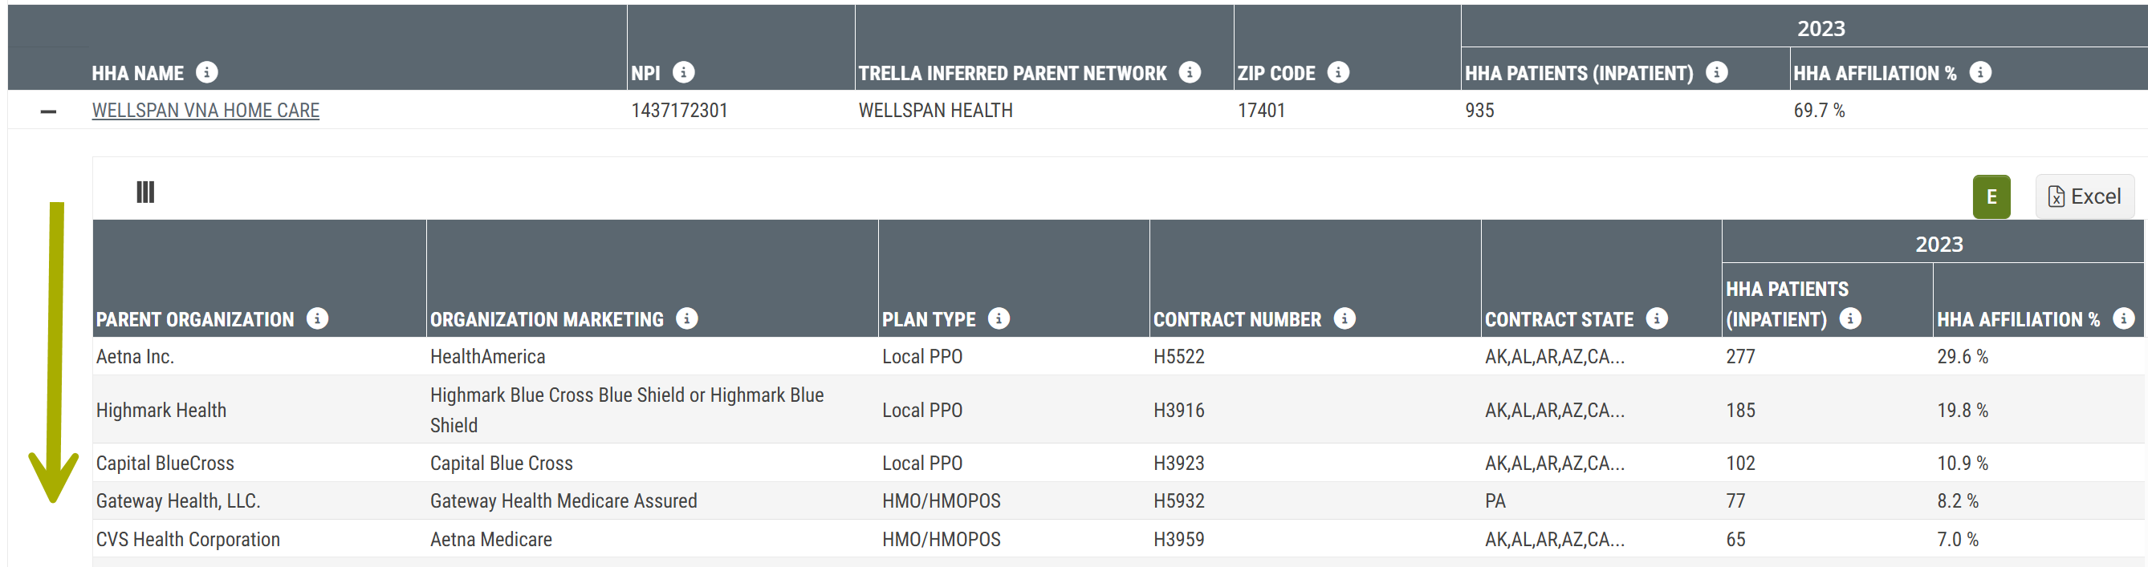
Task: Click the info icon next to HHA Name
Action: [x=207, y=72]
